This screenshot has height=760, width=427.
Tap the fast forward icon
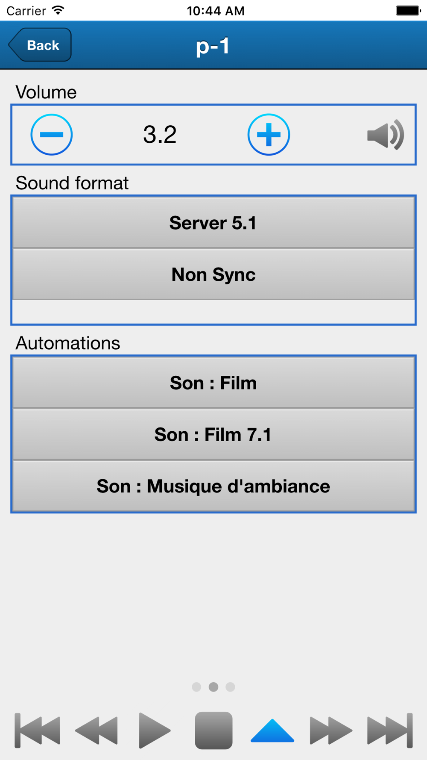click(331, 731)
